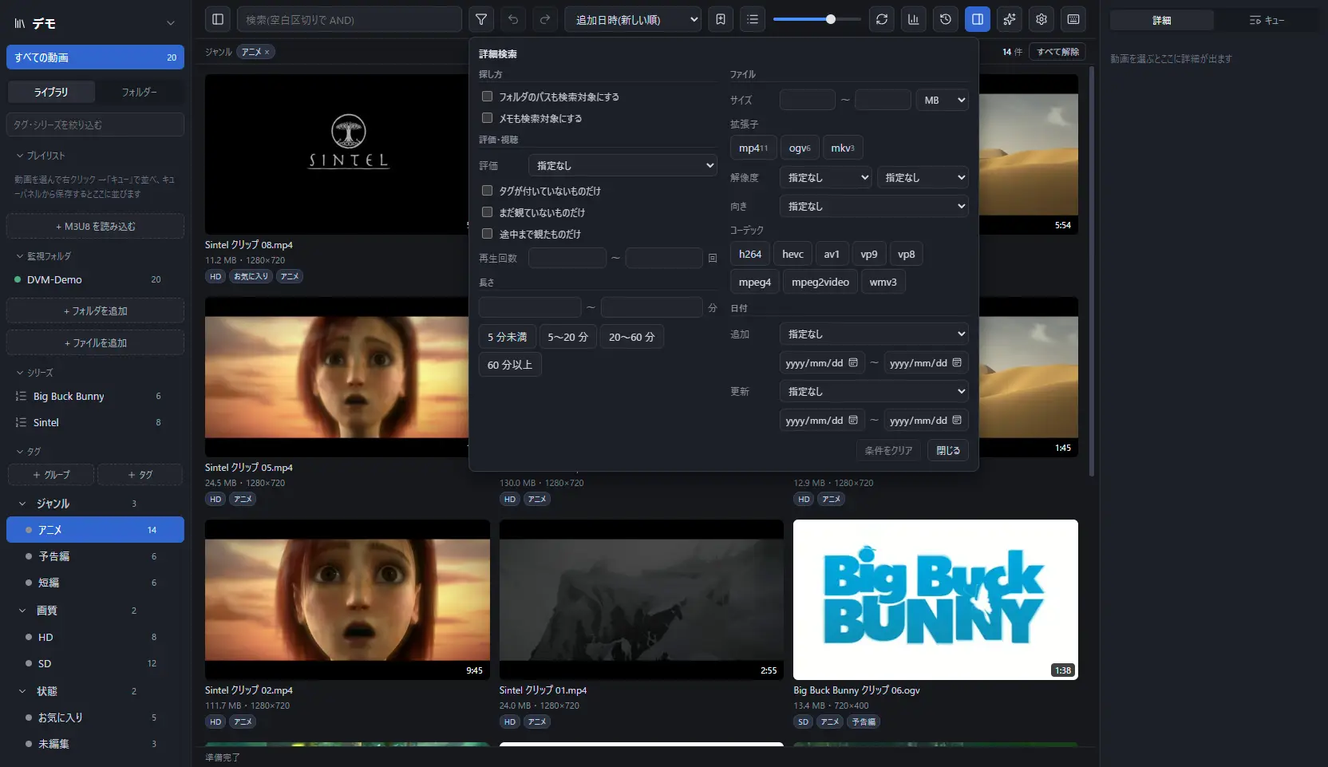The height and width of the screenshot is (767, 1328).
Task: Select the 予告編 tag in sidebar
Action: click(x=95, y=556)
